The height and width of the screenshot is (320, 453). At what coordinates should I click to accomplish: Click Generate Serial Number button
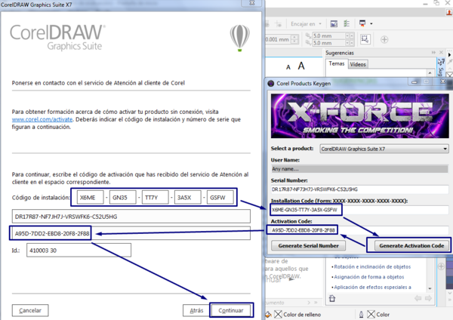tap(308, 246)
